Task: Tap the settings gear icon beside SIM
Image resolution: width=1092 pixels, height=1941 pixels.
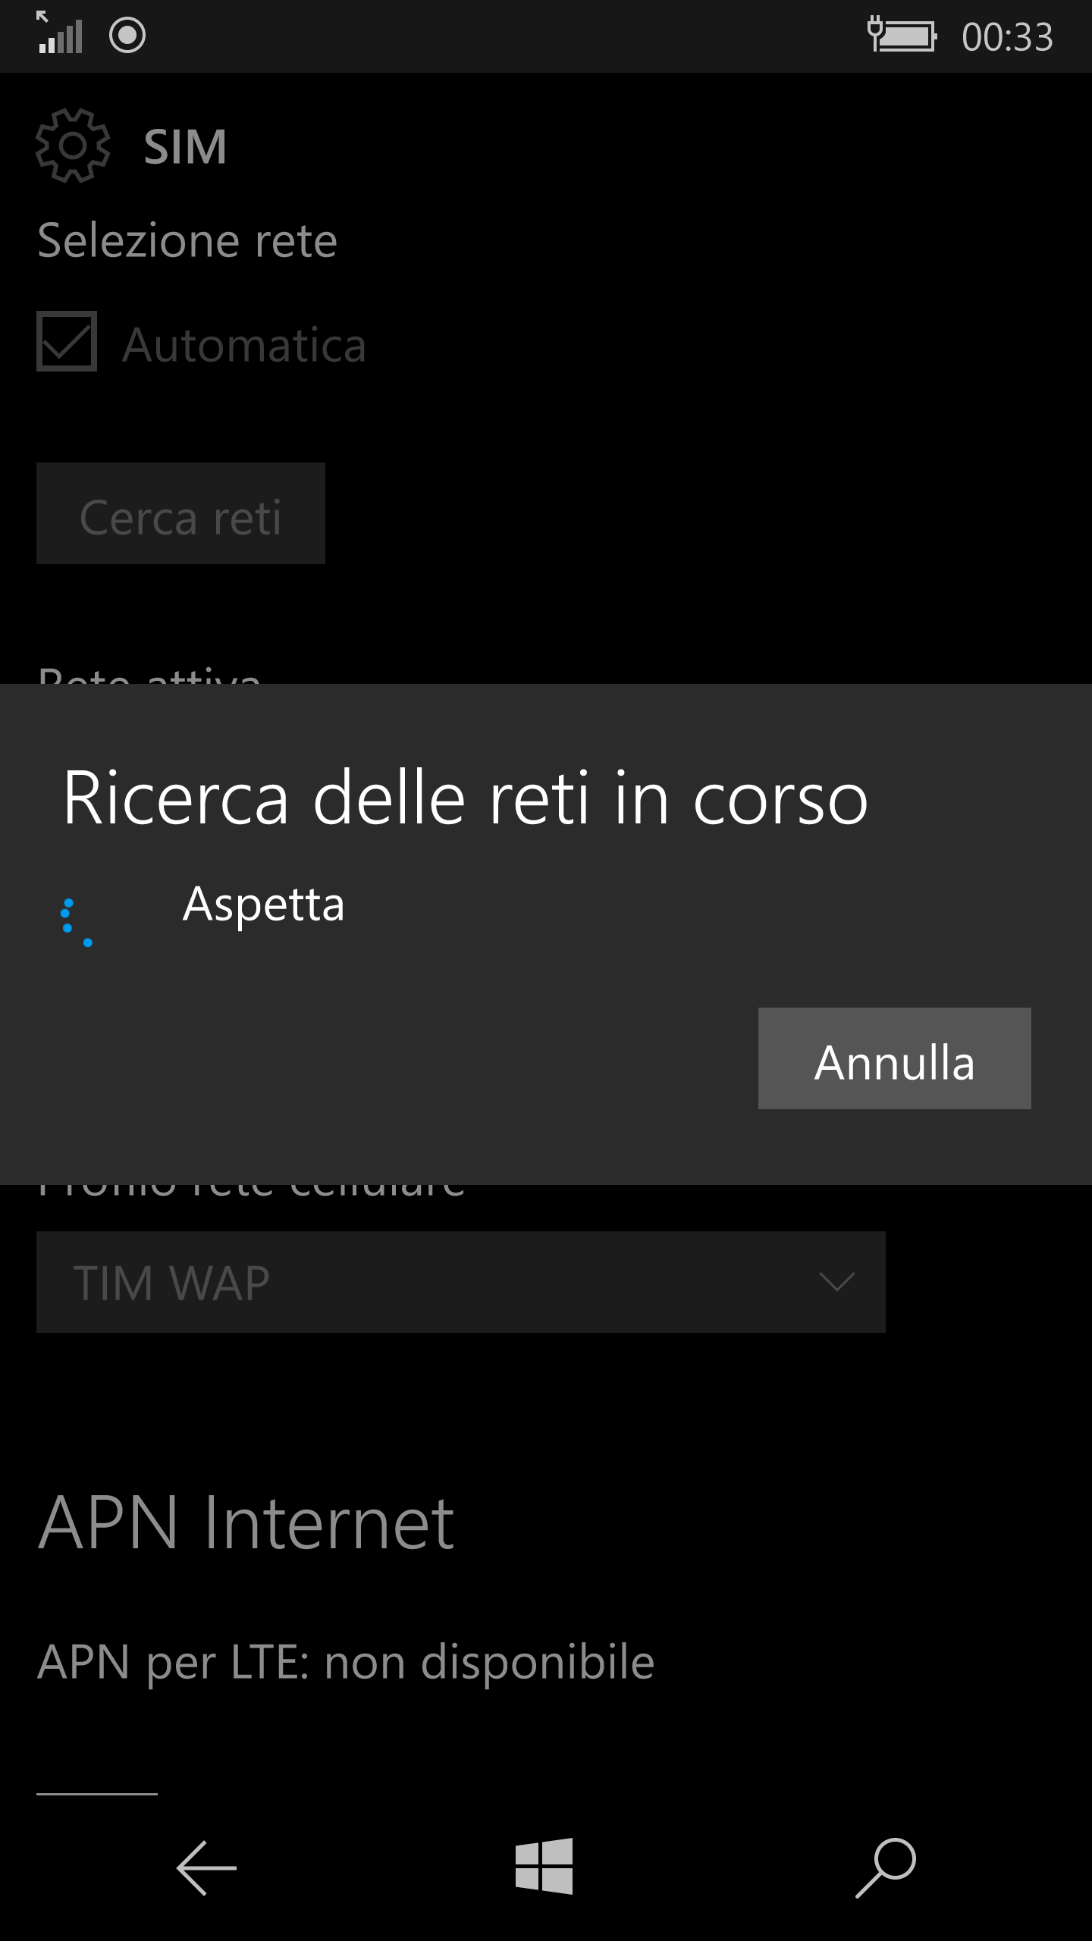Action: point(73,146)
